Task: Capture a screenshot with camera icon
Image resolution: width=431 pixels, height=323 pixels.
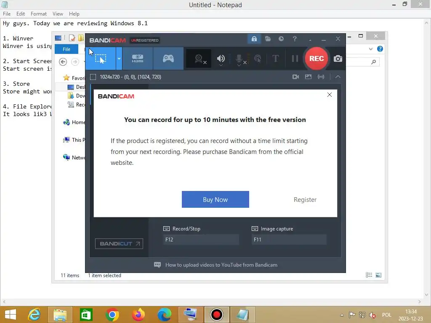Action: click(338, 58)
